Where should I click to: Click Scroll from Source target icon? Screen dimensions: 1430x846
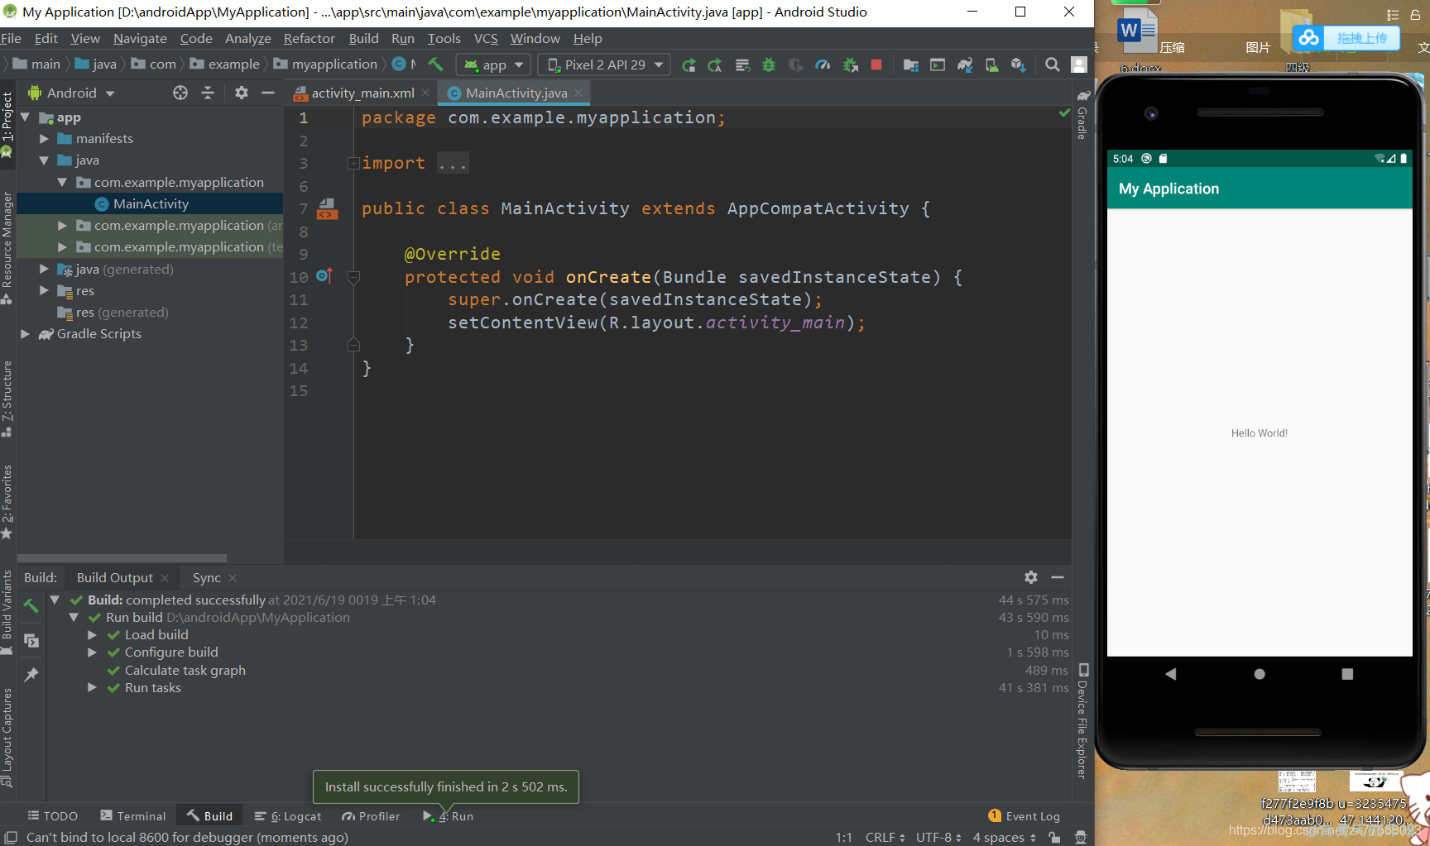point(180,93)
